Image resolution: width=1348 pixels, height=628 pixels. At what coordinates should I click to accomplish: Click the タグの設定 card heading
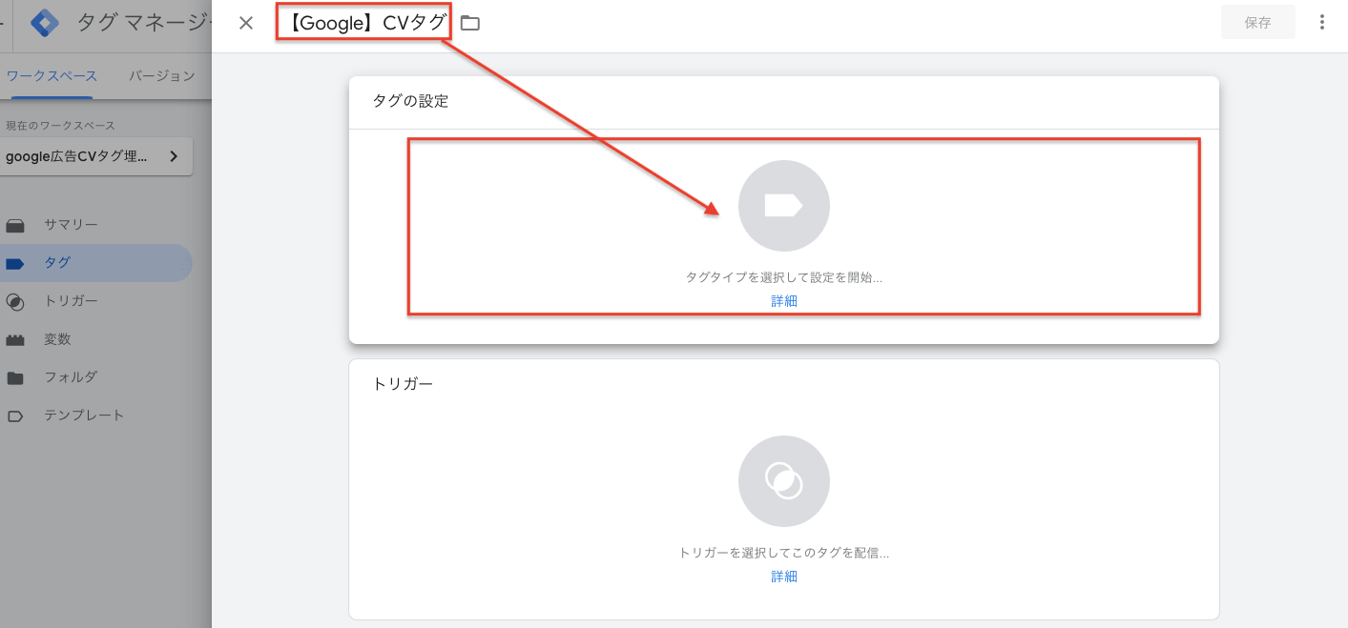pyautogui.click(x=410, y=101)
